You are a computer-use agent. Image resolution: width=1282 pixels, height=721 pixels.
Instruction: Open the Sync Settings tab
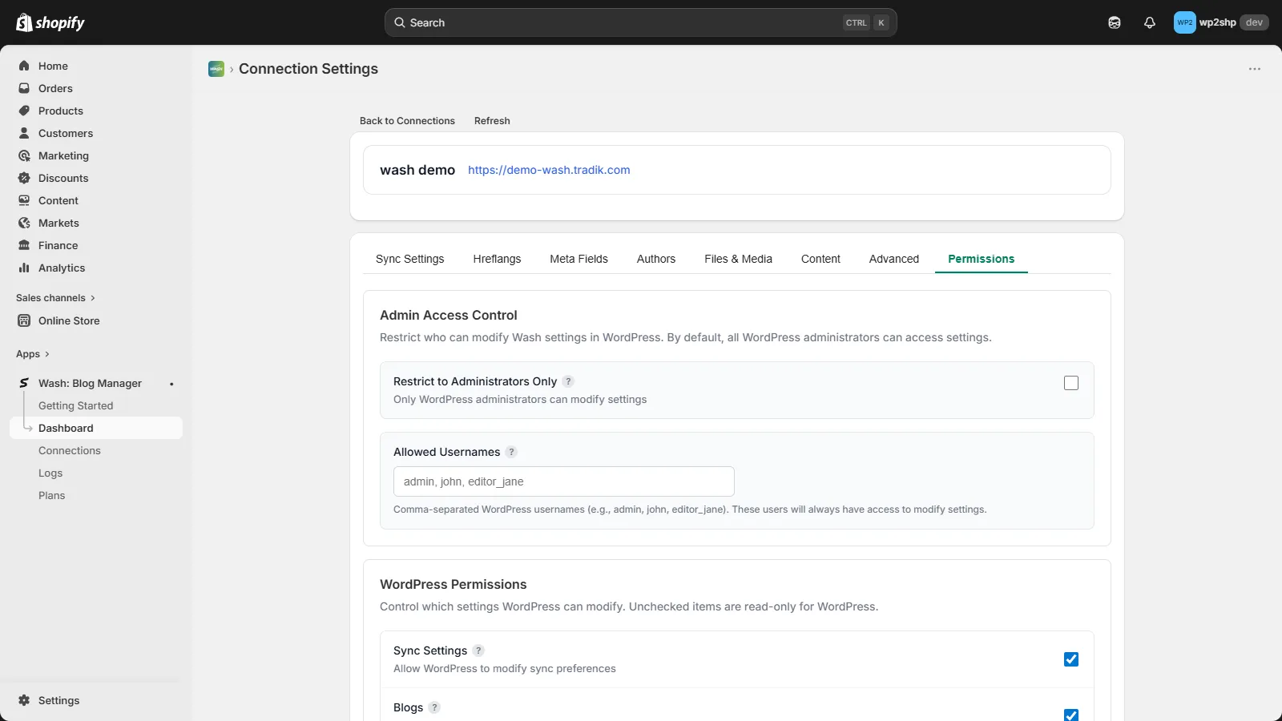pyautogui.click(x=409, y=259)
